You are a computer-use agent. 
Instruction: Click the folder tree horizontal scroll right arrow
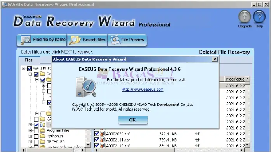82,150
